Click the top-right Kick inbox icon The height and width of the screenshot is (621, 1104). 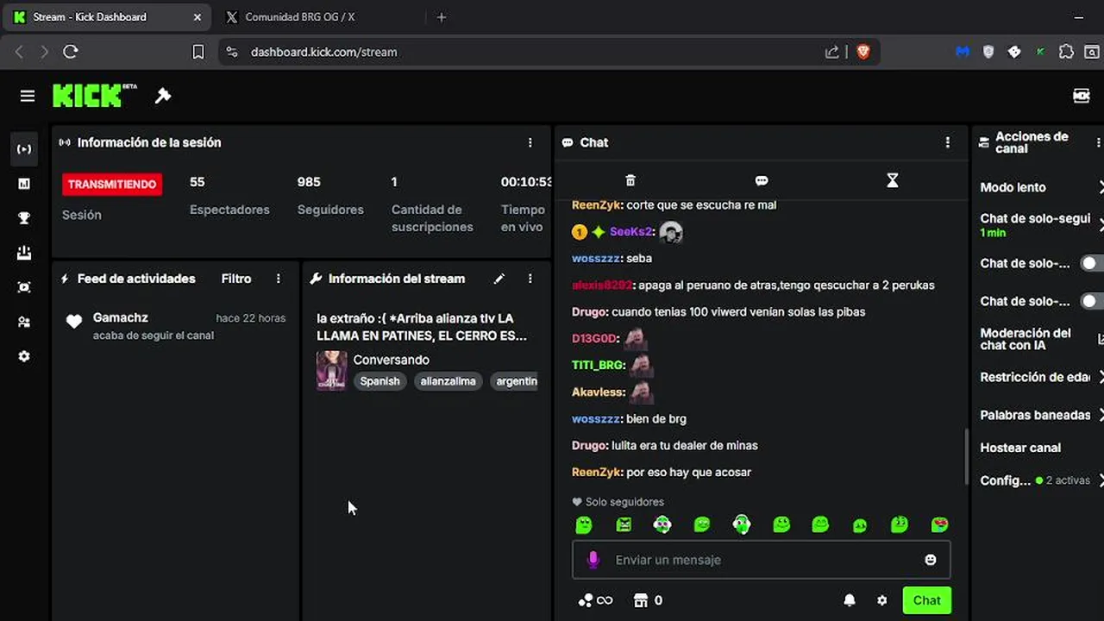click(x=1082, y=96)
